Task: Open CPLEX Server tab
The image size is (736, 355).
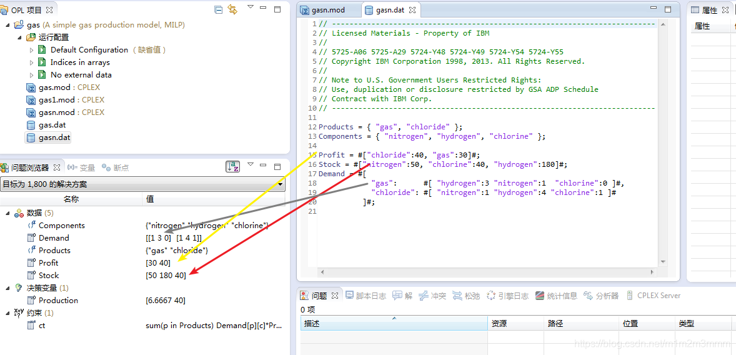Action: [654, 296]
